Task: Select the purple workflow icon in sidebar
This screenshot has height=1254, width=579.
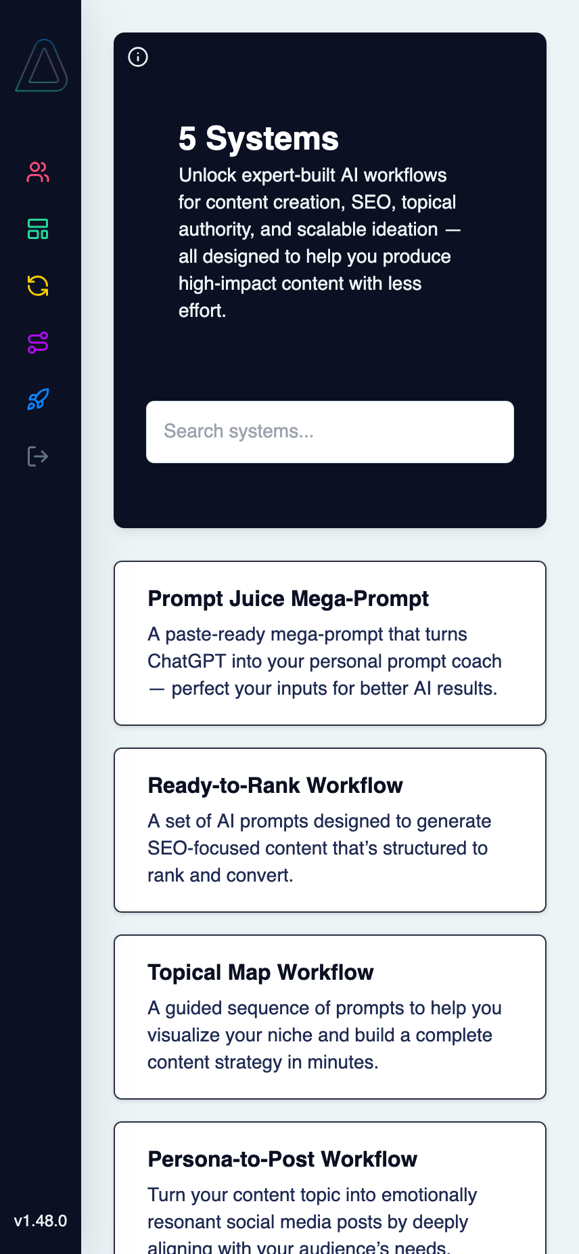Action: [x=39, y=343]
